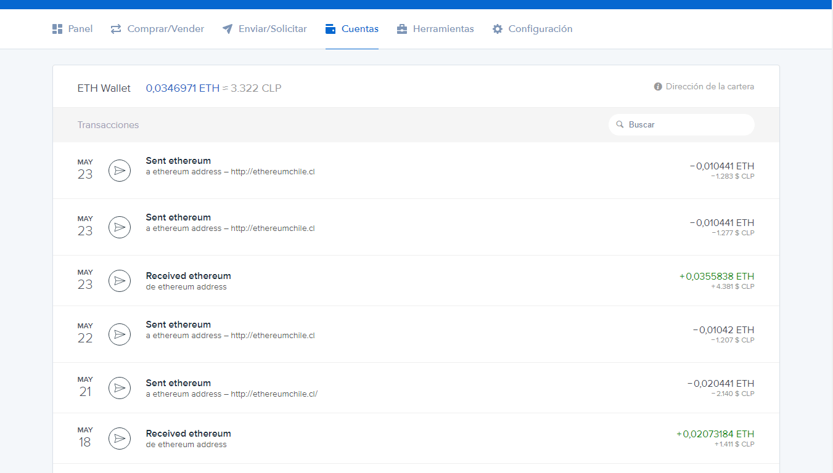Click the +4.381 $ CLP value
The height and width of the screenshot is (473, 833).
(732, 286)
